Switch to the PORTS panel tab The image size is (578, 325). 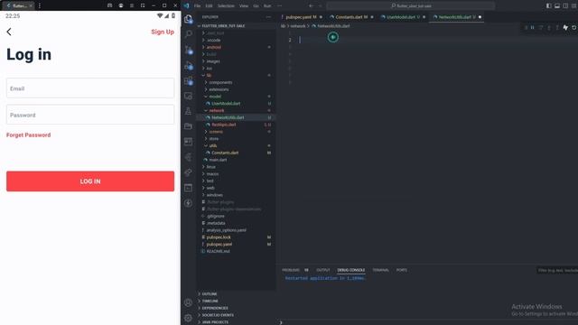[401, 270]
